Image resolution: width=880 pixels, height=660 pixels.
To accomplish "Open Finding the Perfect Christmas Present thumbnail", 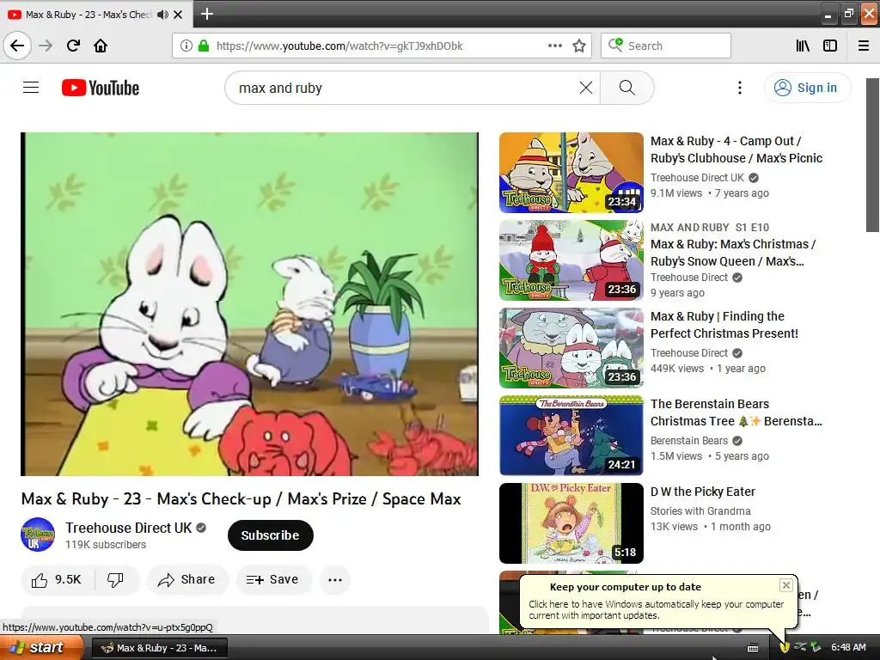I will point(571,347).
